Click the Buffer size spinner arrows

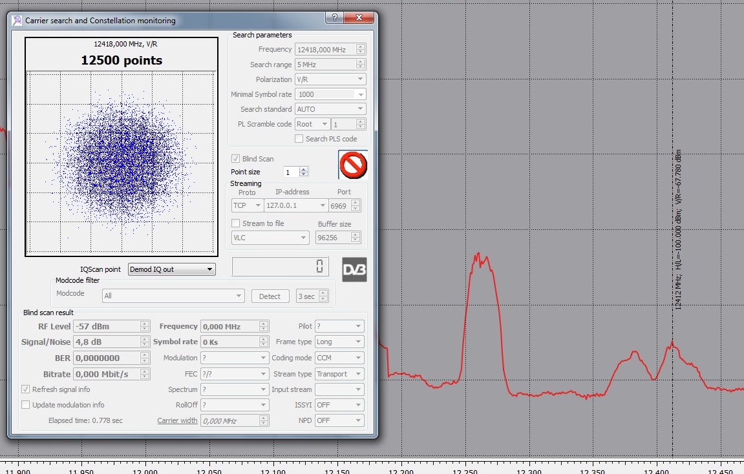tap(356, 238)
